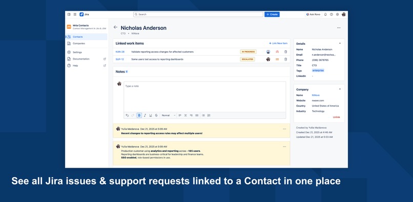Screen dimensions: 413x202
Task: Collapse the Details panel
Action: pyautogui.click(x=340, y=44)
